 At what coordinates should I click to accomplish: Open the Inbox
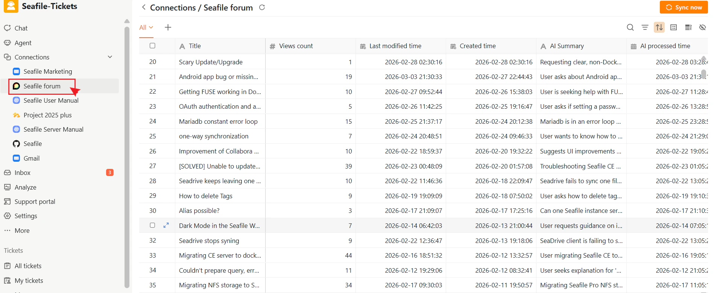click(22, 173)
